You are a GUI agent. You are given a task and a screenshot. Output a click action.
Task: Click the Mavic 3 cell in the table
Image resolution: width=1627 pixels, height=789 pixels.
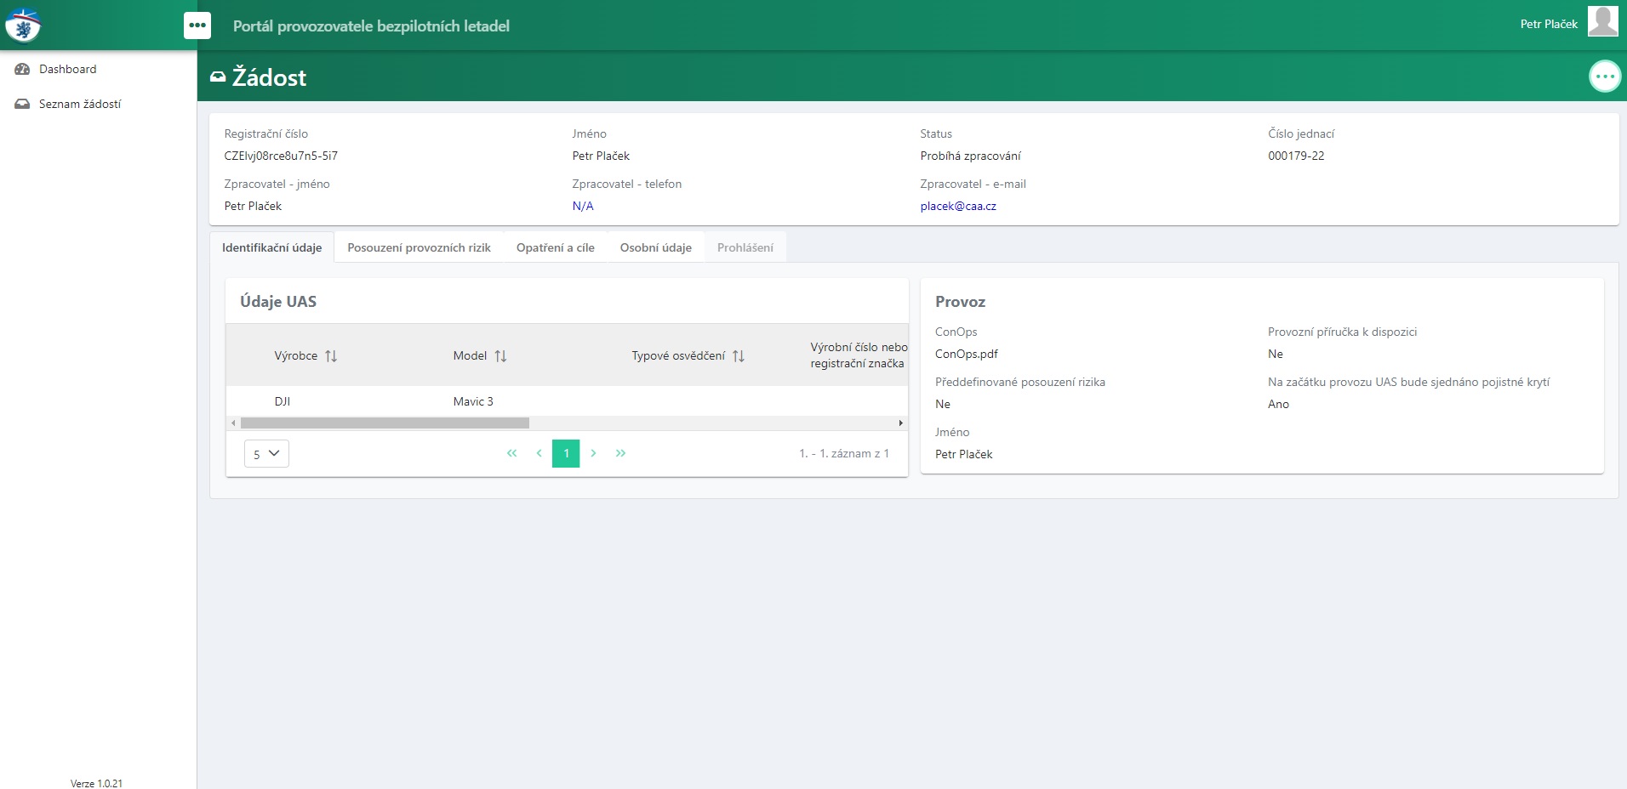pos(473,401)
